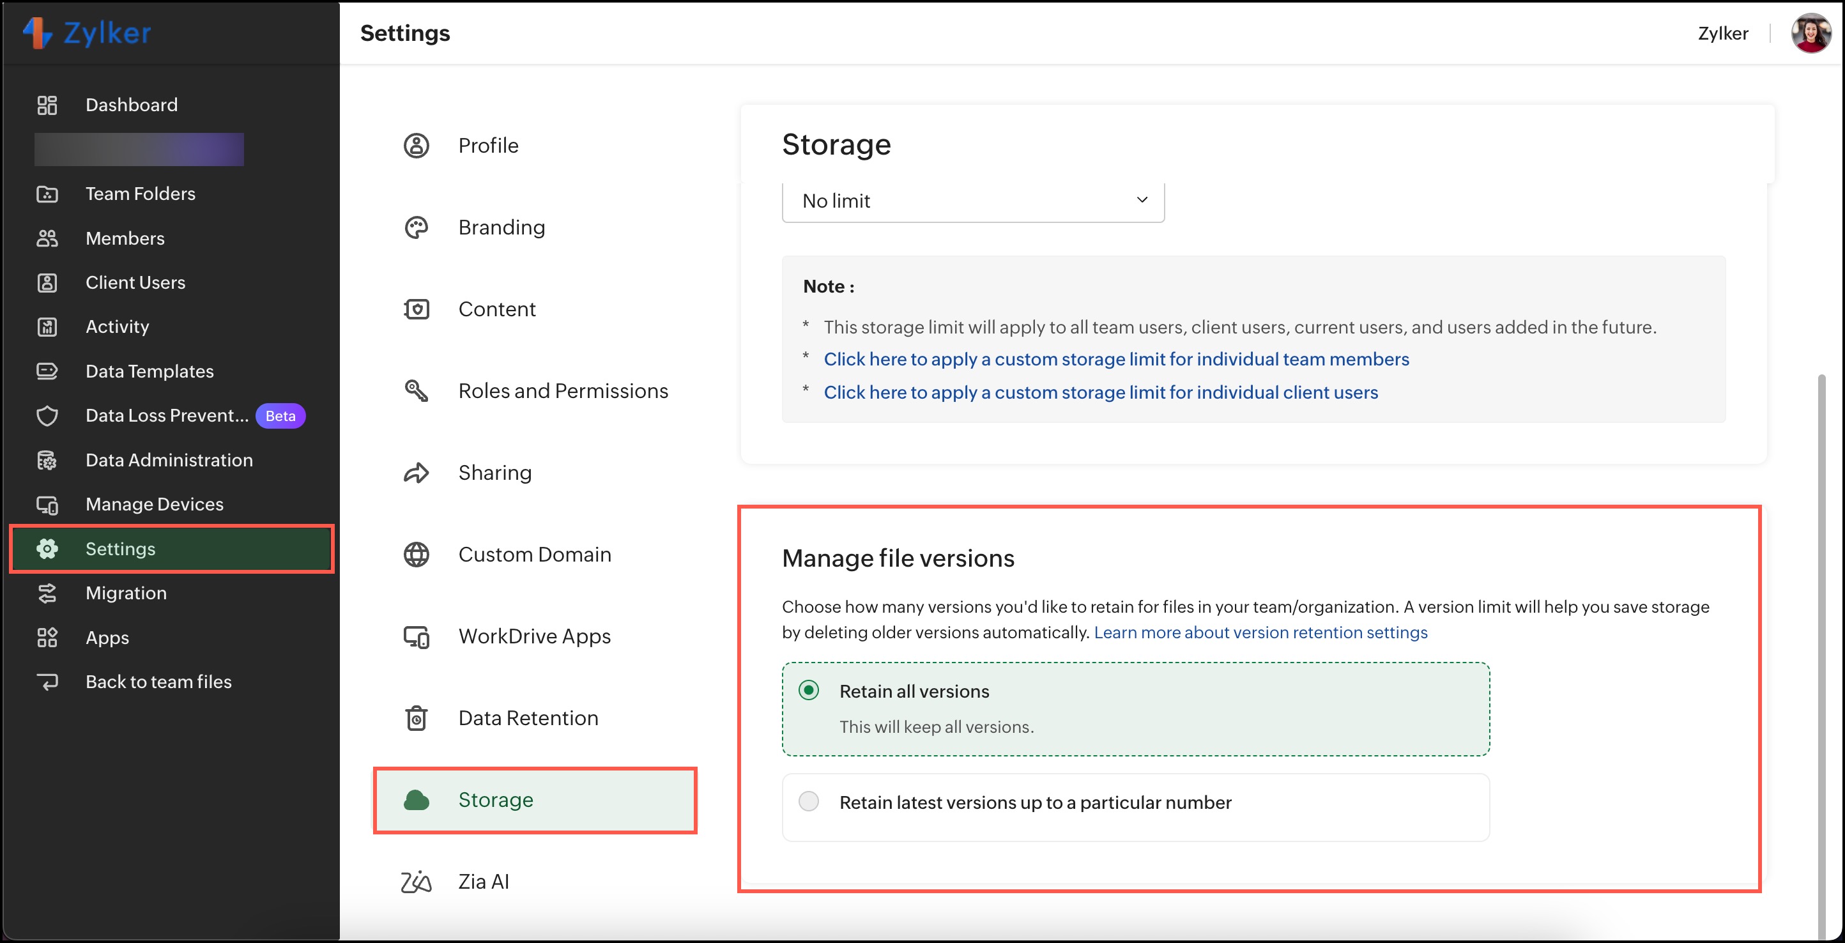This screenshot has width=1845, height=943.
Task: Click the Team Folders icon
Action: pyautogui.click(x=47, y=194)
